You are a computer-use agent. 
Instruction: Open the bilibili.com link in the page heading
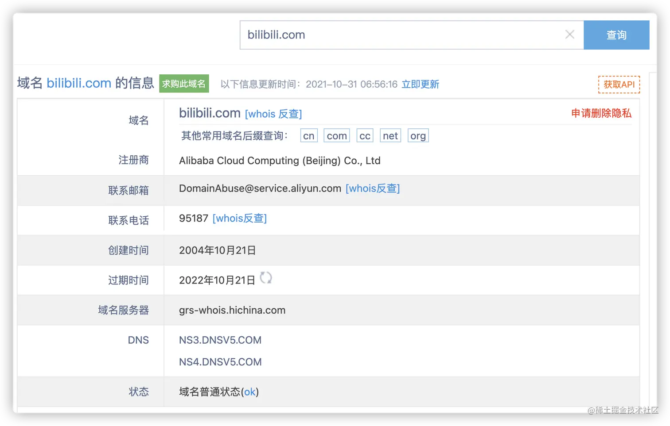point(79,83)
